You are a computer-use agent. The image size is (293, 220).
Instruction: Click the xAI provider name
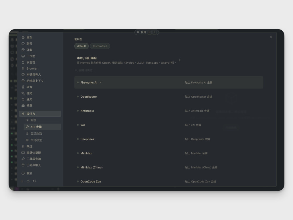(83, 125)
